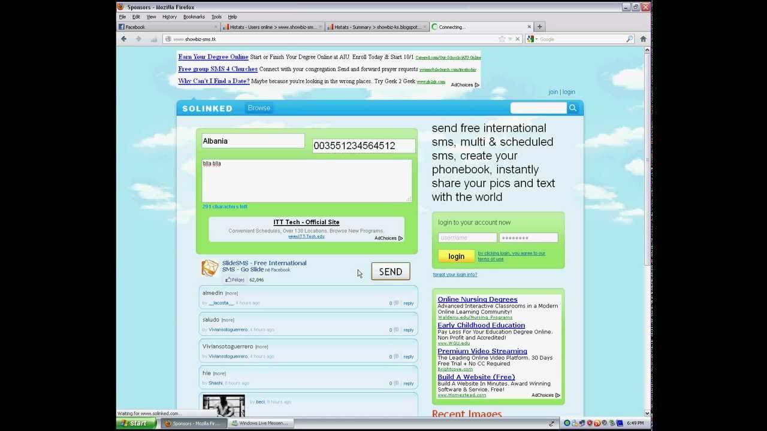The height and width of the screenshot is (431, 767).
Task: Click the SEND button
Action: point(391,271)
